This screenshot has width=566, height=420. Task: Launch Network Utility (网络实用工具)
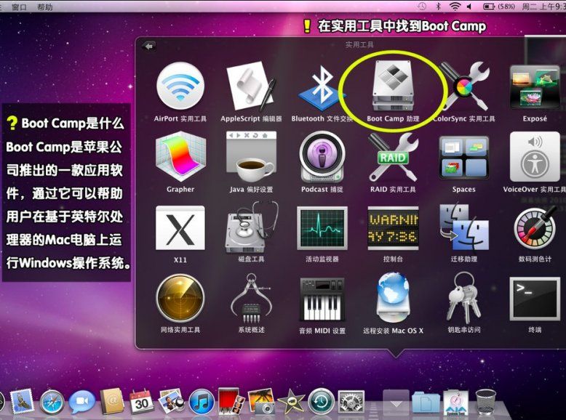coord(180,299)
